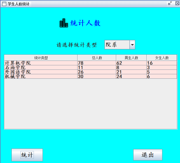Viewport: 180px width, 163px height.
Task: Click total count 78 for 计算机学院
Action: [x=97, y=63]
